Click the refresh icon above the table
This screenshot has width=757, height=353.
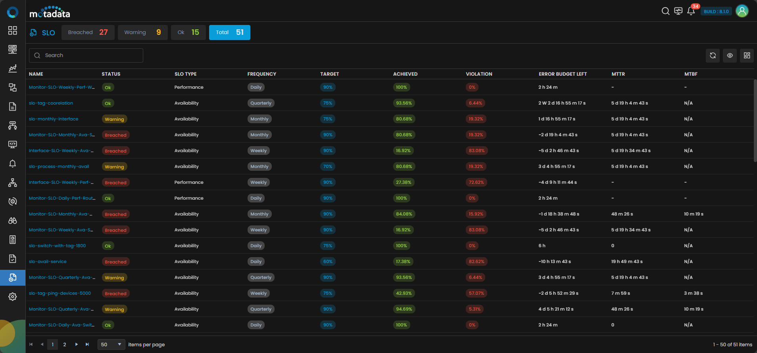(713, 55)
